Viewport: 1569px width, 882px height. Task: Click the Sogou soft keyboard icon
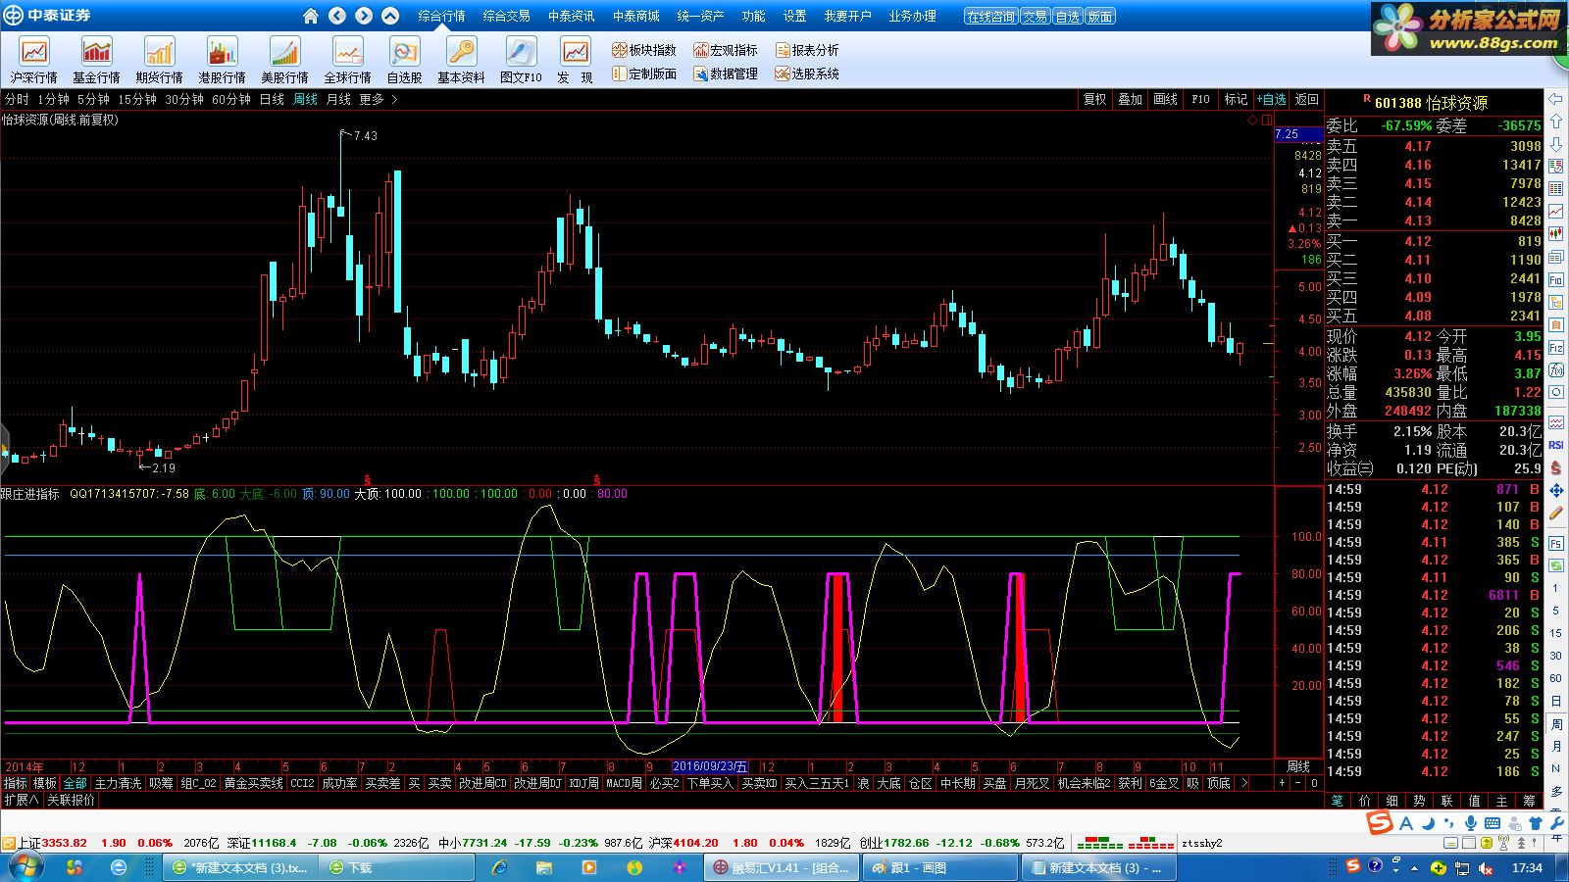1493,824
